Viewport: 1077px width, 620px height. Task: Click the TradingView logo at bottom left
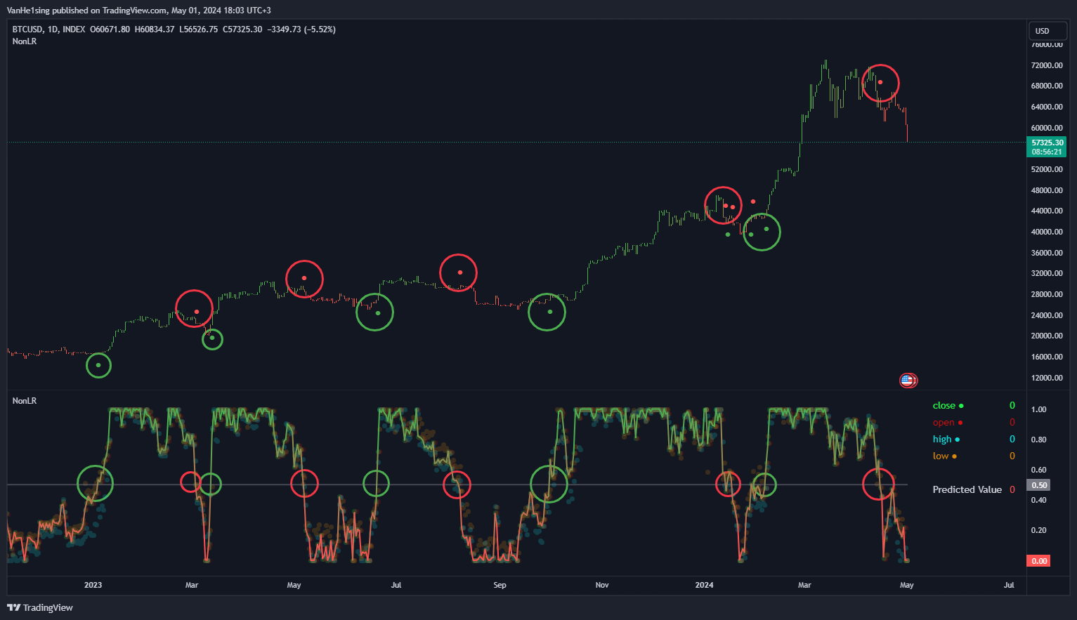point(40,607)
